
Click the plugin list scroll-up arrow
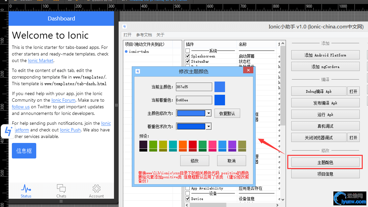283,44
